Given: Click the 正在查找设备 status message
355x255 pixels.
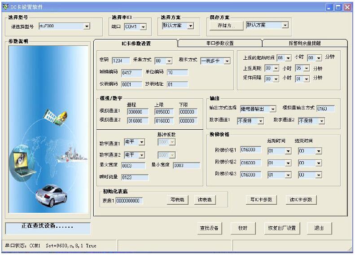Looking at the screenshot, I should click(x=47, y=226).
